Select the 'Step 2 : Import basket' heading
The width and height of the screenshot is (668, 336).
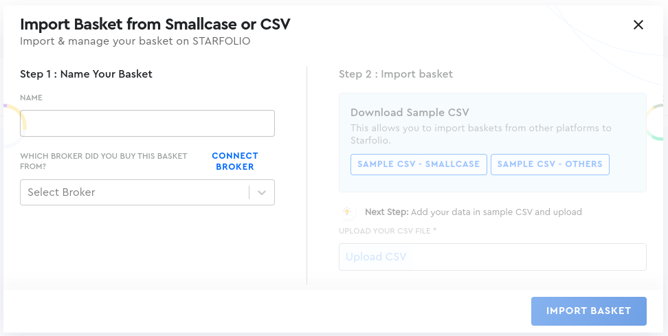396,74
